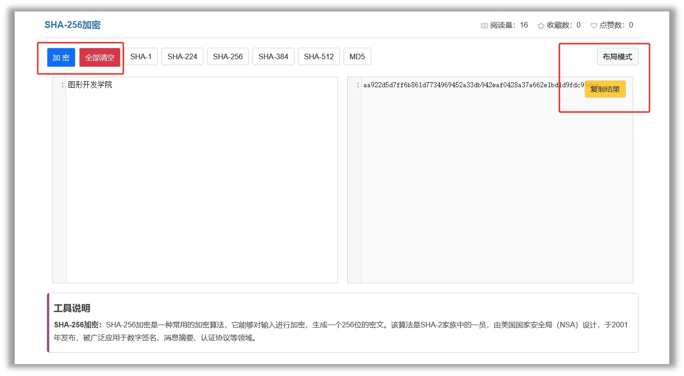This screenshot has height=376, width=684.
Task: Click the 阅读量: 16 read count text
Action: pos(509,25)
